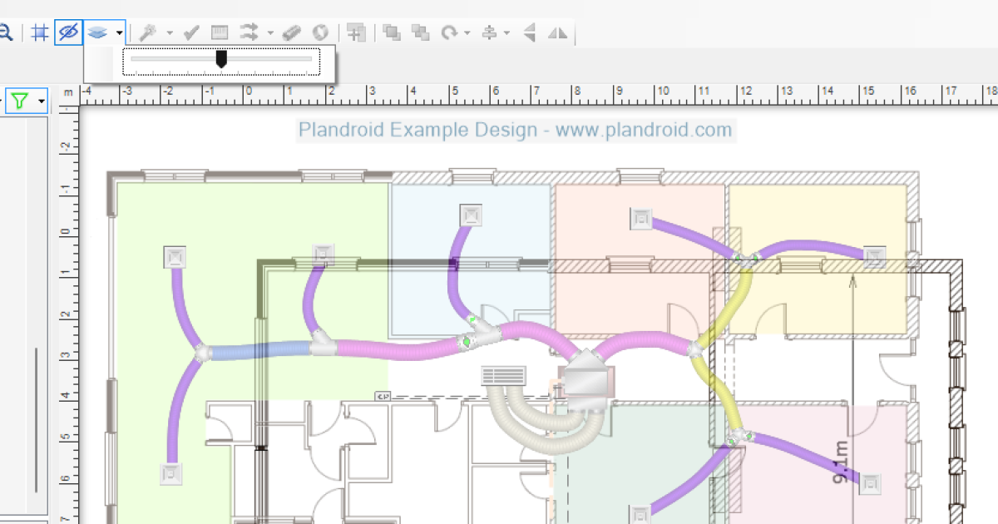The height and width of the screenshot is (524, 998).
Task: Toggle the crossed-eye hide visibility button
Action: (68, 32)
